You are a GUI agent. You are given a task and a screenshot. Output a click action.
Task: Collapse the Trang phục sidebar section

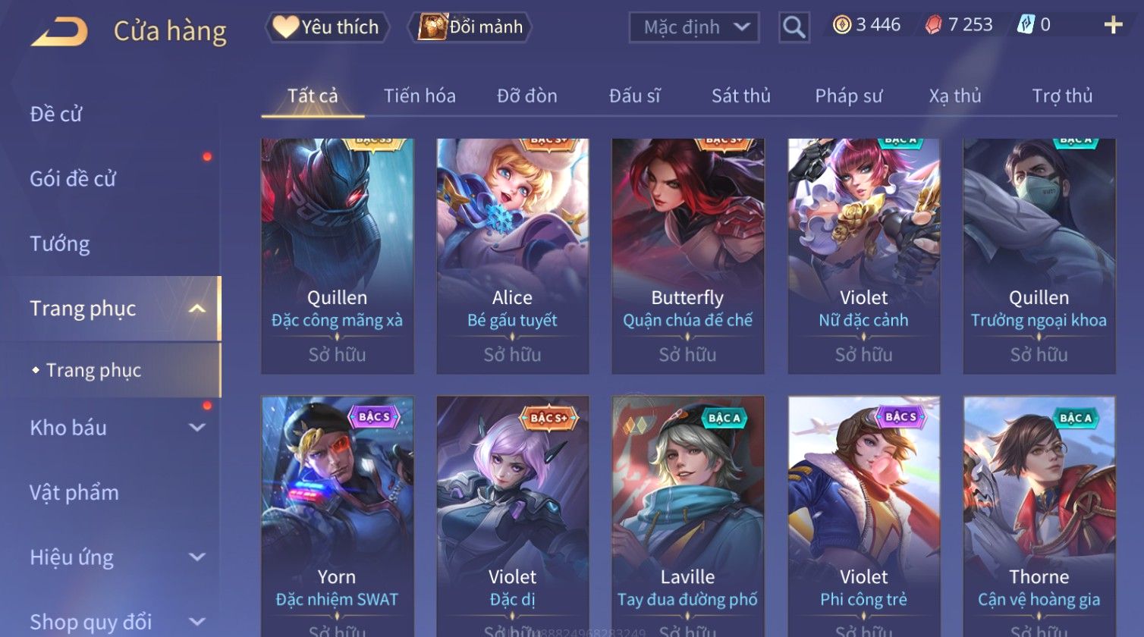197,309
